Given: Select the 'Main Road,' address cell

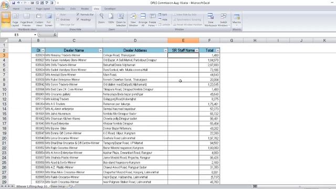Looking at the screenshot, I should pyautogui.click(x=135, y=75).
